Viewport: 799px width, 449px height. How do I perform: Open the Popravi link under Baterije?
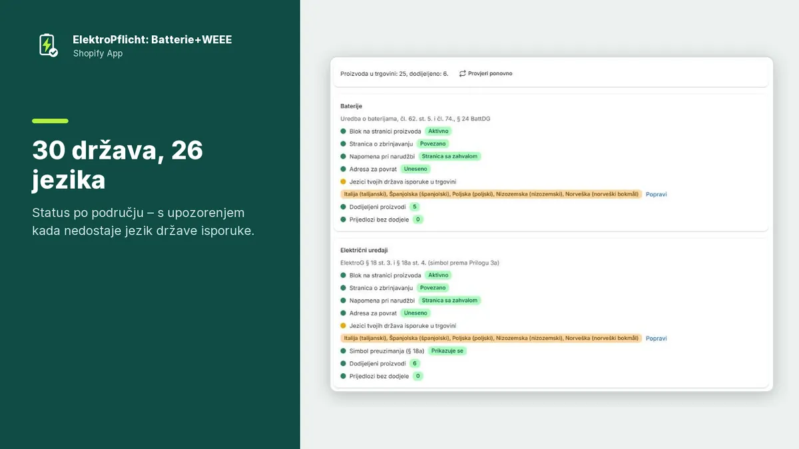(x=656, y=194)
